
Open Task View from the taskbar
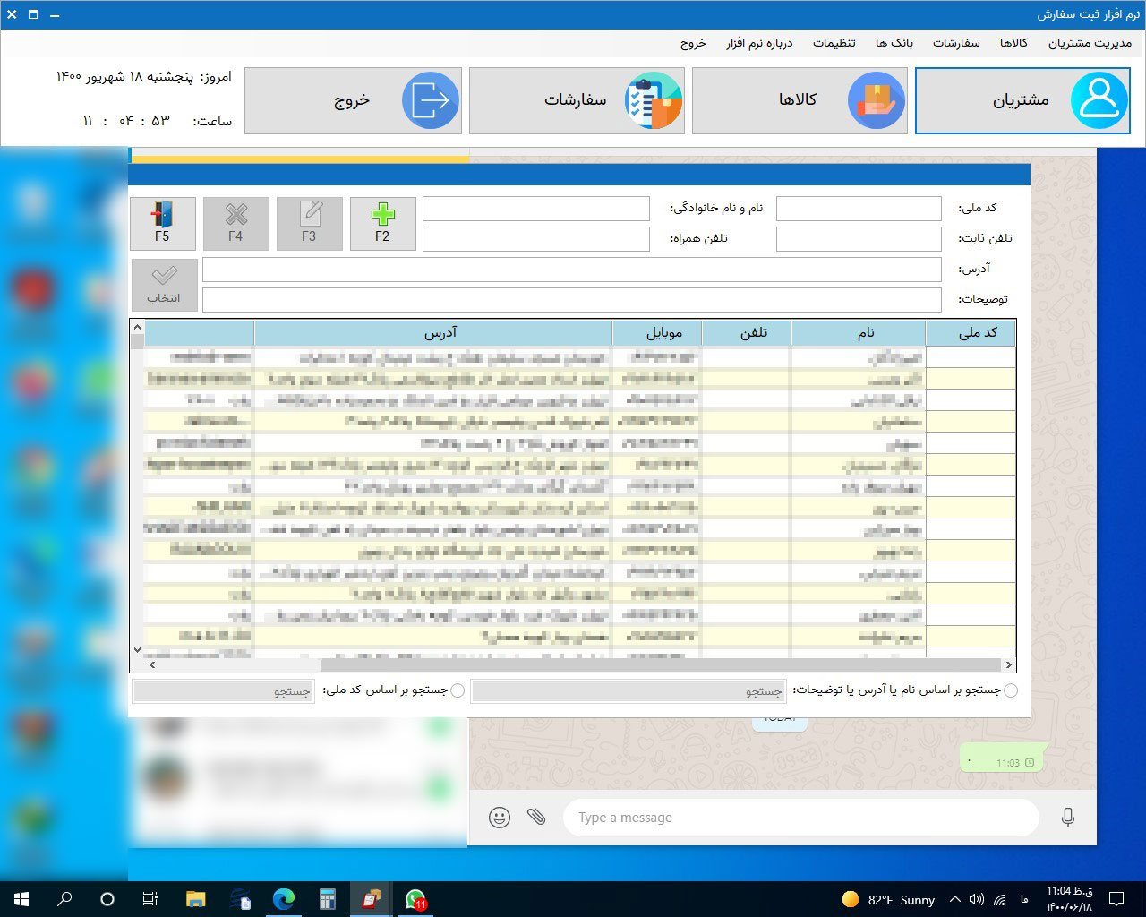pos(150,899)
